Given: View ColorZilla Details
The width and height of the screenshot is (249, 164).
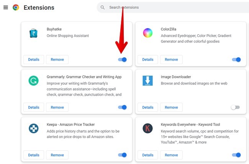Looking at the screenshot, I should [148, 60].
